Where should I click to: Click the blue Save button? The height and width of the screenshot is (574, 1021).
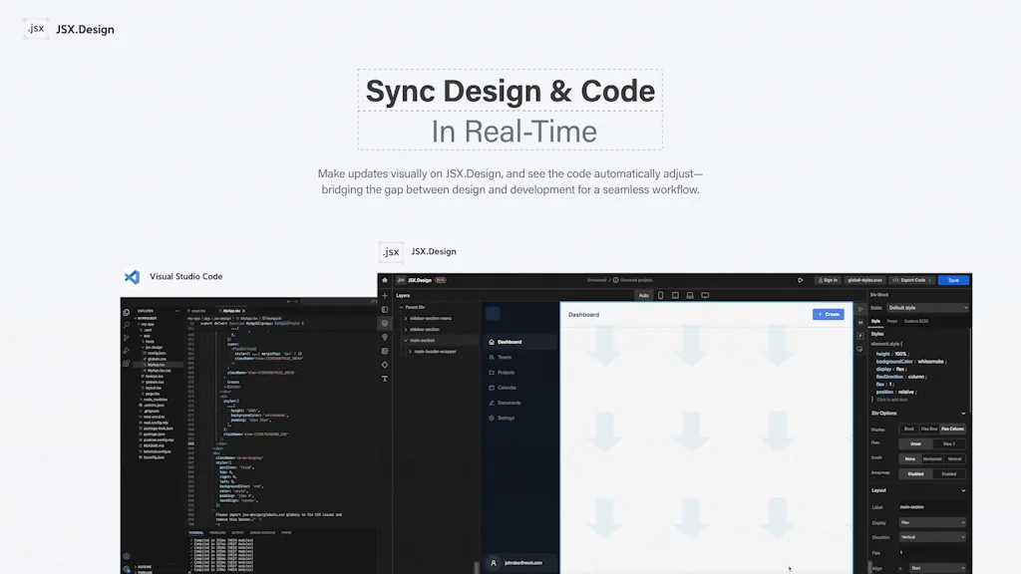click(x=952, y=280)
